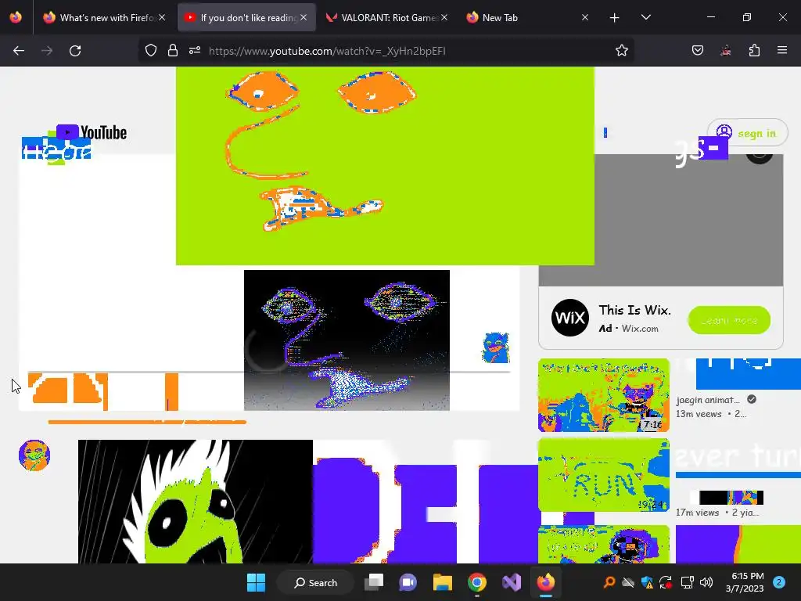
Task: Click the blue cat avatar beside the player
Action: [x=495, y=347]
